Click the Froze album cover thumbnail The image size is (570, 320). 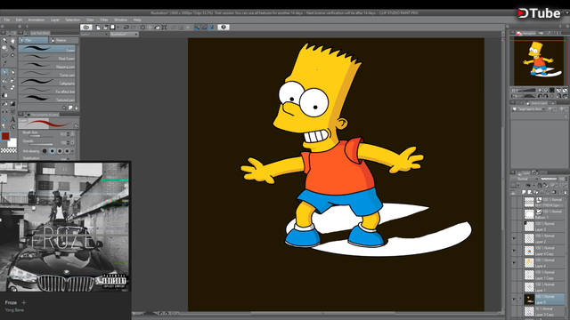pyautogui.click(x=65, y=227)
